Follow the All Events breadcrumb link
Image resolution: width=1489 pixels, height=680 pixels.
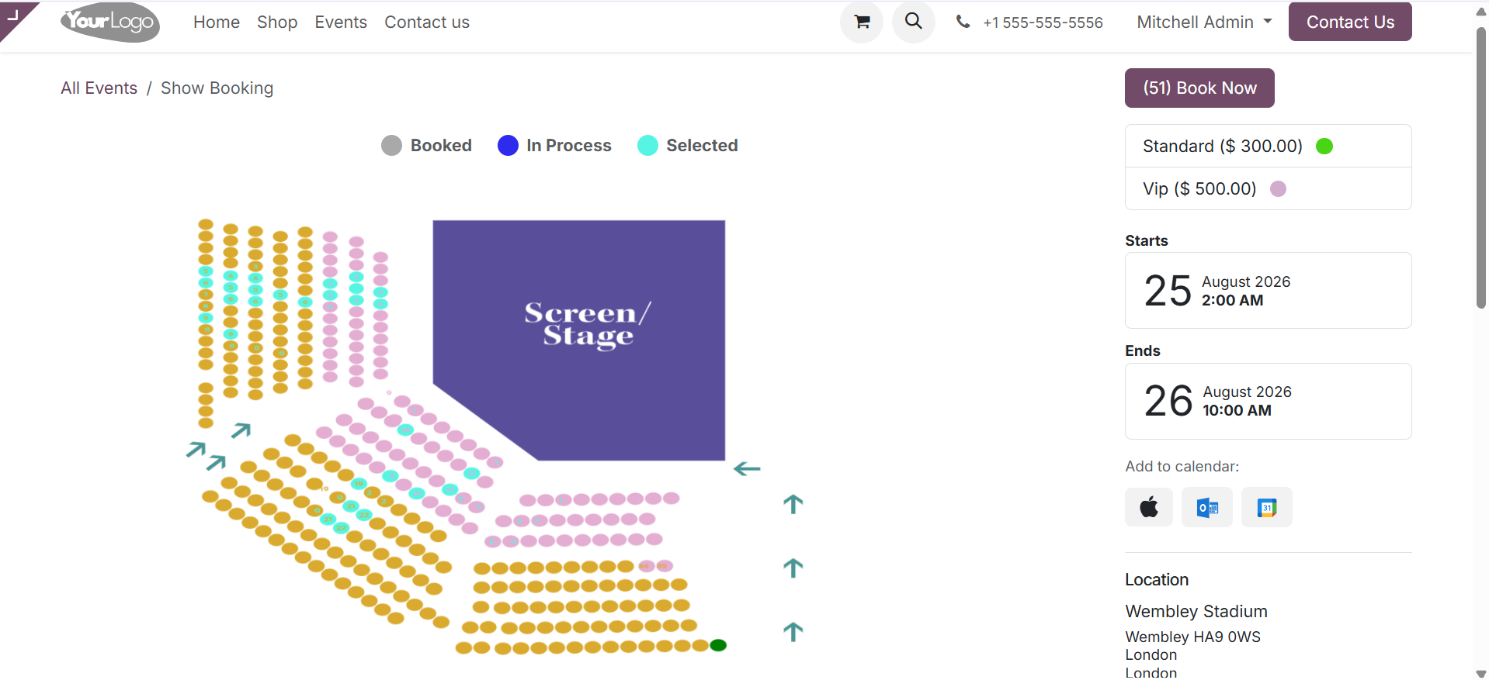pyautogui.click(x=99, y=88)
